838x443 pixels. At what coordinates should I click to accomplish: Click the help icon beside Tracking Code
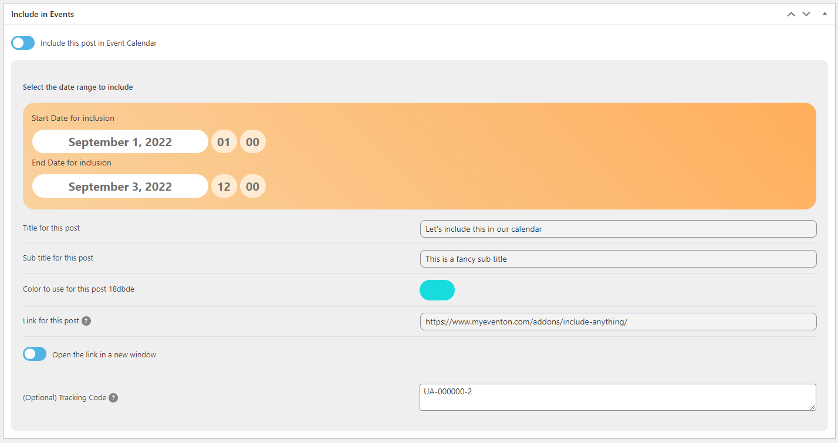pyautogui.click(x=113, y=398)
